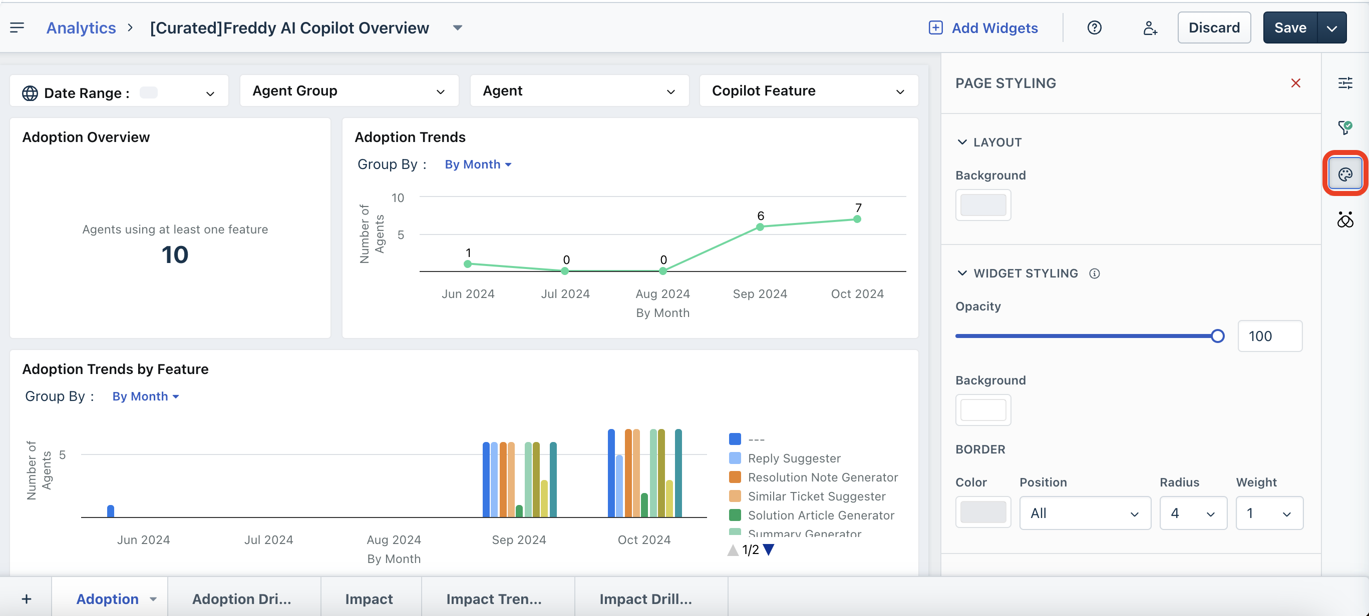1369x616 pixels.
Task: Open the border Position dropdown
Action: coord(1085,513)
